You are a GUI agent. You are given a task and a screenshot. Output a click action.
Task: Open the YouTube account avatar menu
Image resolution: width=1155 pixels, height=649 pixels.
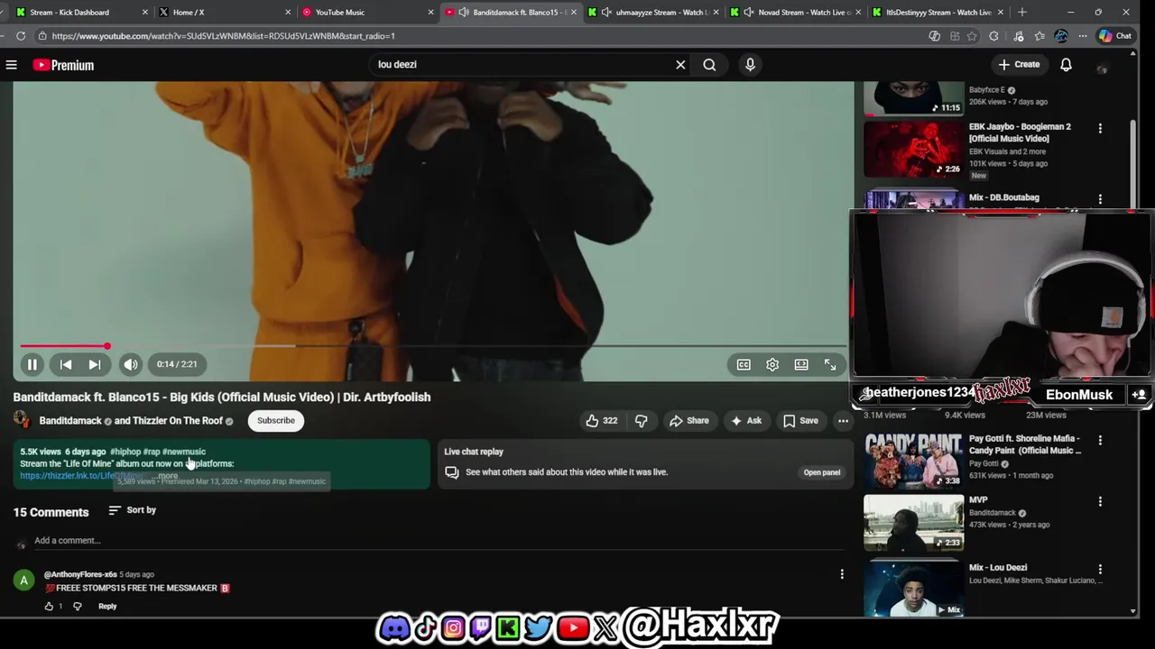click(1102, 65)
